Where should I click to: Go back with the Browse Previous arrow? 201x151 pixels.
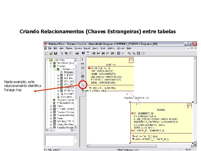tap(123, 53)
